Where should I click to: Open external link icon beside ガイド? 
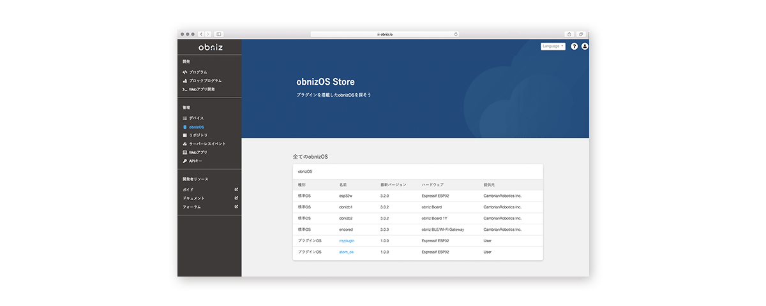[x=236, y=189]
